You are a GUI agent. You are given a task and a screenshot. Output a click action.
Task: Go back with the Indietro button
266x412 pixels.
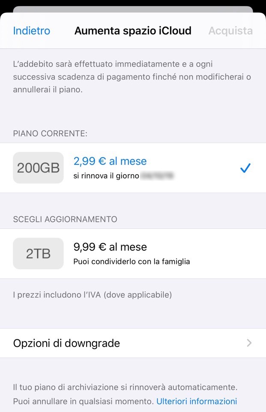[32, 31]
